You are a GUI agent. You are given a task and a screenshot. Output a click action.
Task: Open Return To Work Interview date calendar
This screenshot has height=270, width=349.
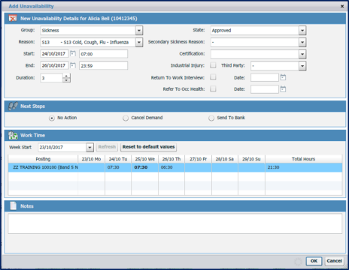pyautogui.click(x=283, y=77)
